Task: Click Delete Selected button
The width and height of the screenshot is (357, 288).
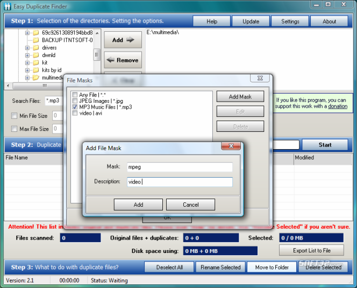Action: [323, 267]
